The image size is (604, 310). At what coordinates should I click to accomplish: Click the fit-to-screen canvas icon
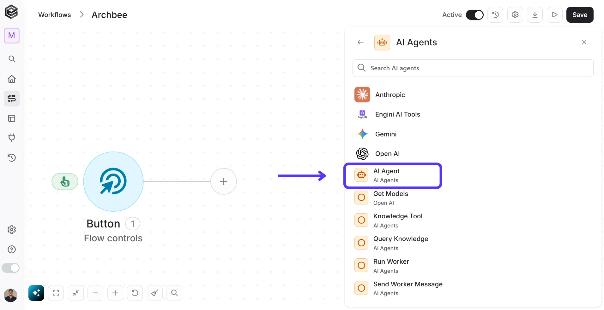coord(56,293)
